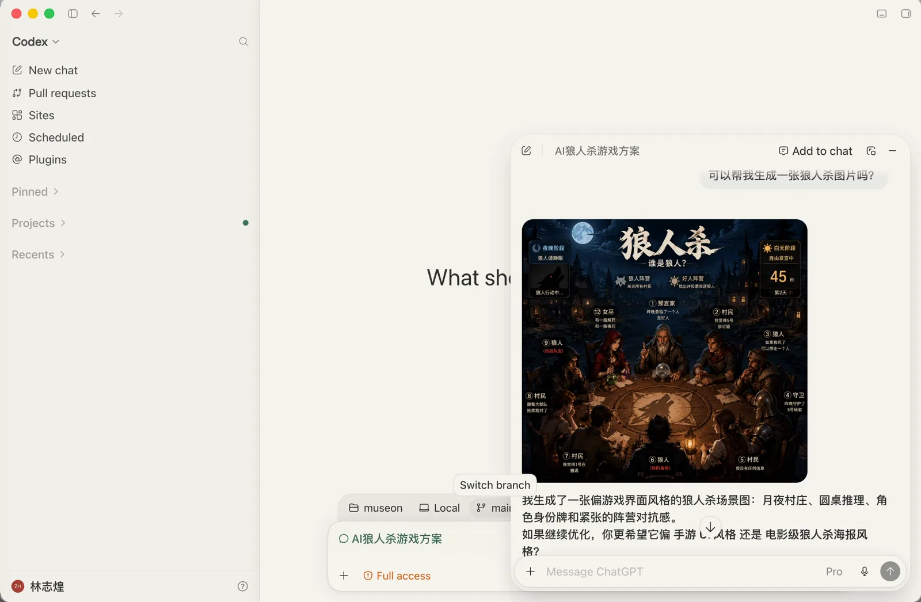This screenshot has width=921, height=602.
Task: Click the send arrow button
Action: pos(890,571)
